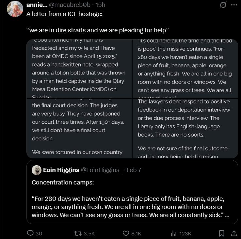The width and height of the screenshot is (241, 239).
Task: Share the post via upload icon
Action: [234, 233]
